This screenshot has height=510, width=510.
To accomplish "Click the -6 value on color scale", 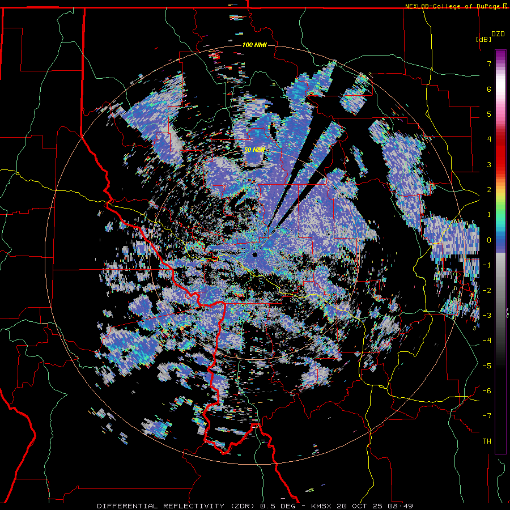I will tap(487, 391).
